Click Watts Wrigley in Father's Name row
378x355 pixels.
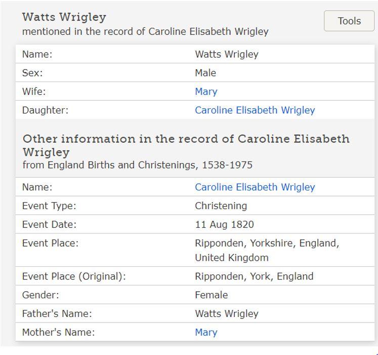[226, 314]
